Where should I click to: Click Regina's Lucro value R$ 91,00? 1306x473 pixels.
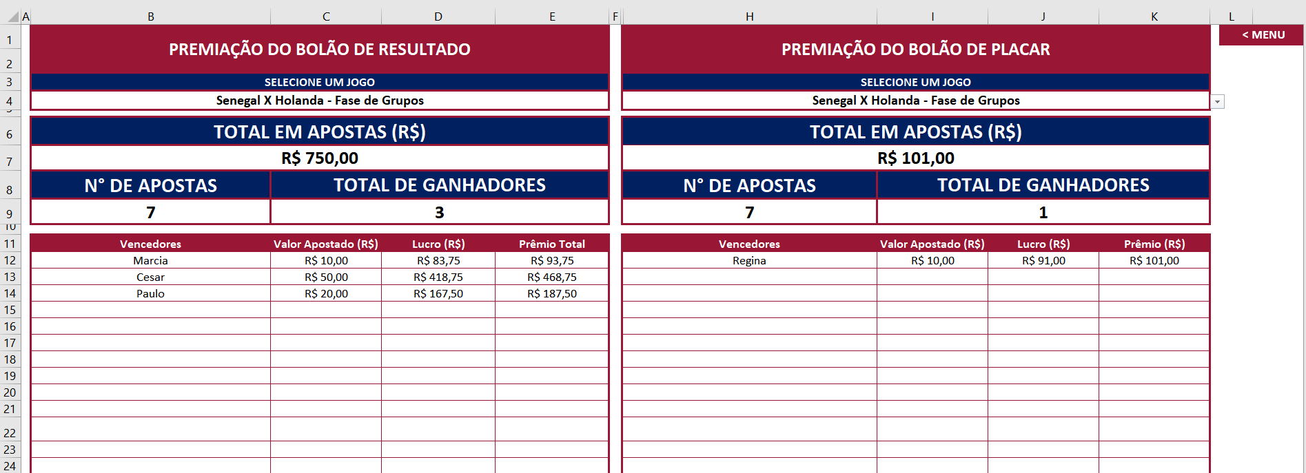[1043, 261]
